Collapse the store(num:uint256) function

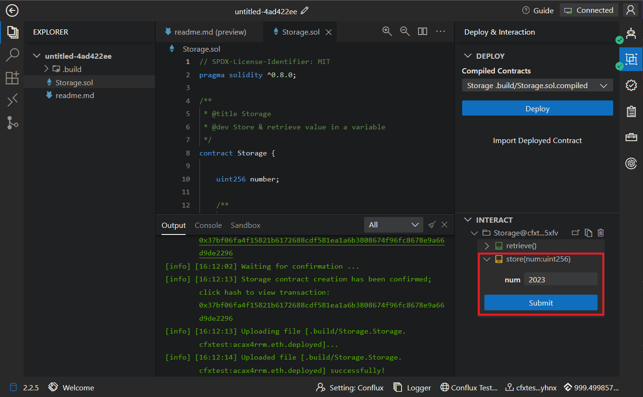pyautogui.click(x=487, y=259)
